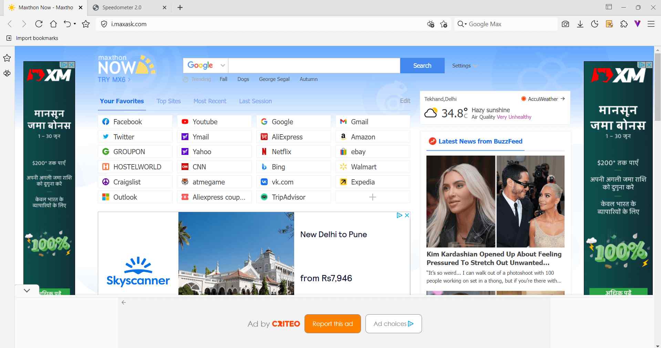Open Kim Kardashian news article headline
Screen dimensions: 661x348
(x=494, y=258)
